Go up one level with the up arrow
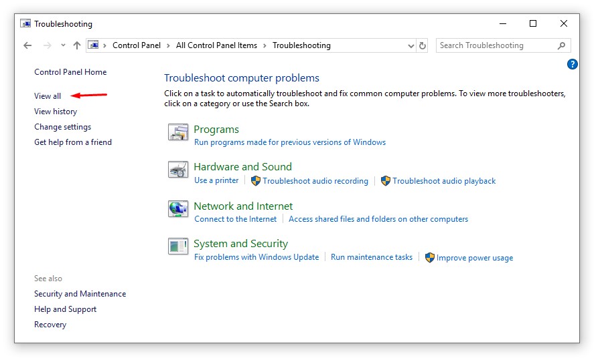598x358 pixels. point(77,45)
